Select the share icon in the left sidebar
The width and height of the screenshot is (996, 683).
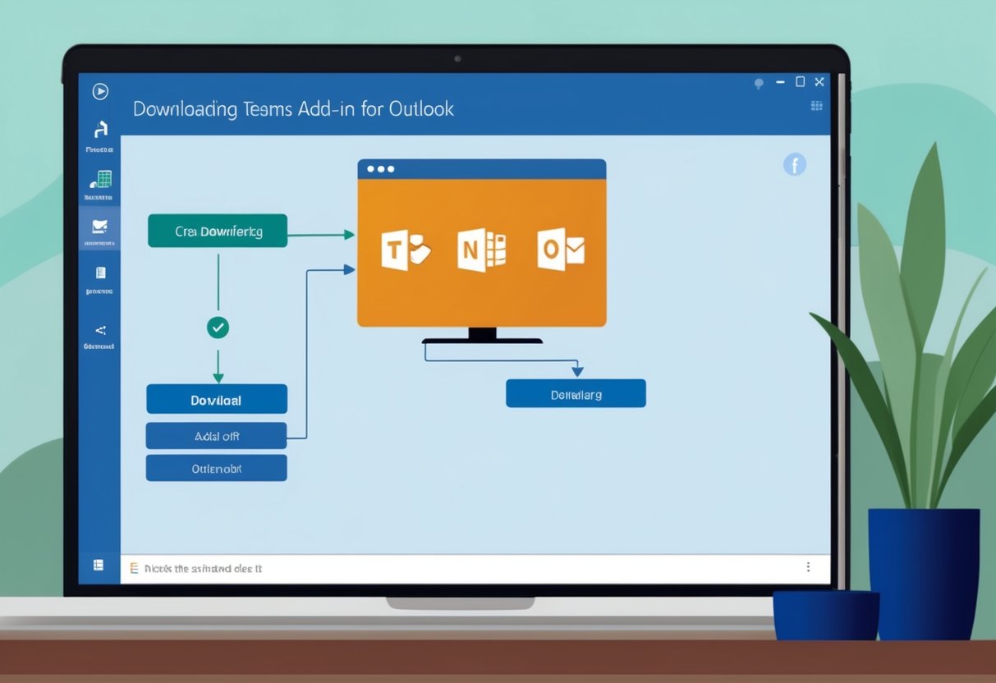[x=99, y=331]
